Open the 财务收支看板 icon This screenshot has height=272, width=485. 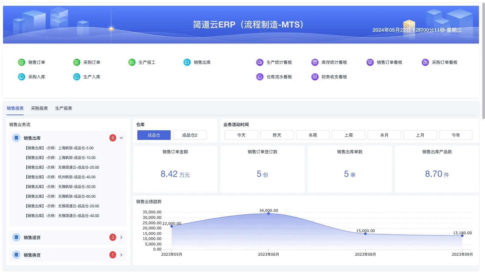(315, 77)
